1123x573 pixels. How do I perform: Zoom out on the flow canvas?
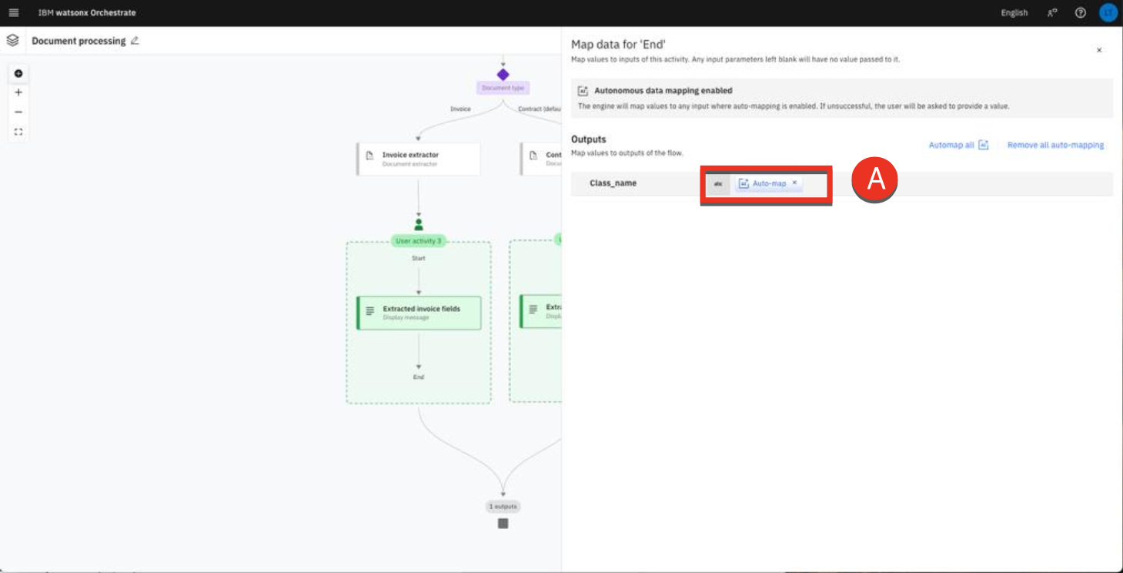coord(18,112)
